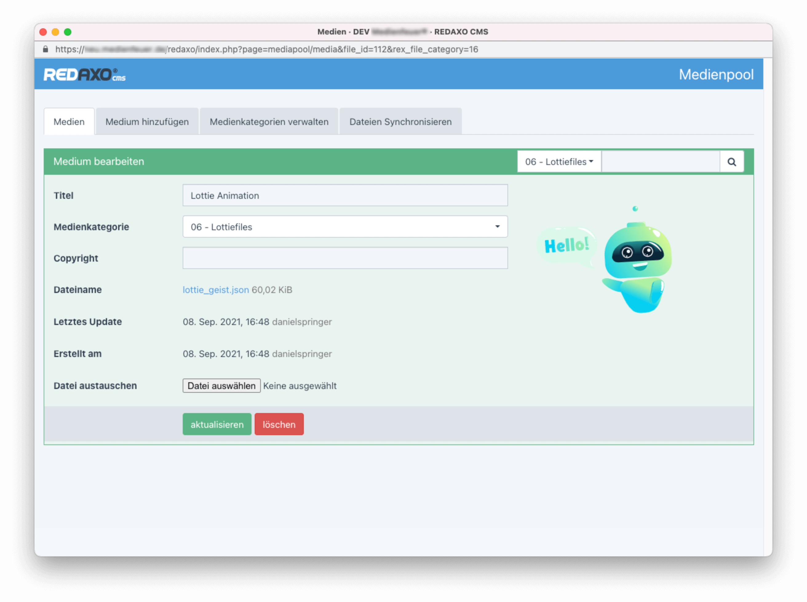This screenshot has height=602, width=807.
Task: Click the media search text field
Action: pos(660,162)
